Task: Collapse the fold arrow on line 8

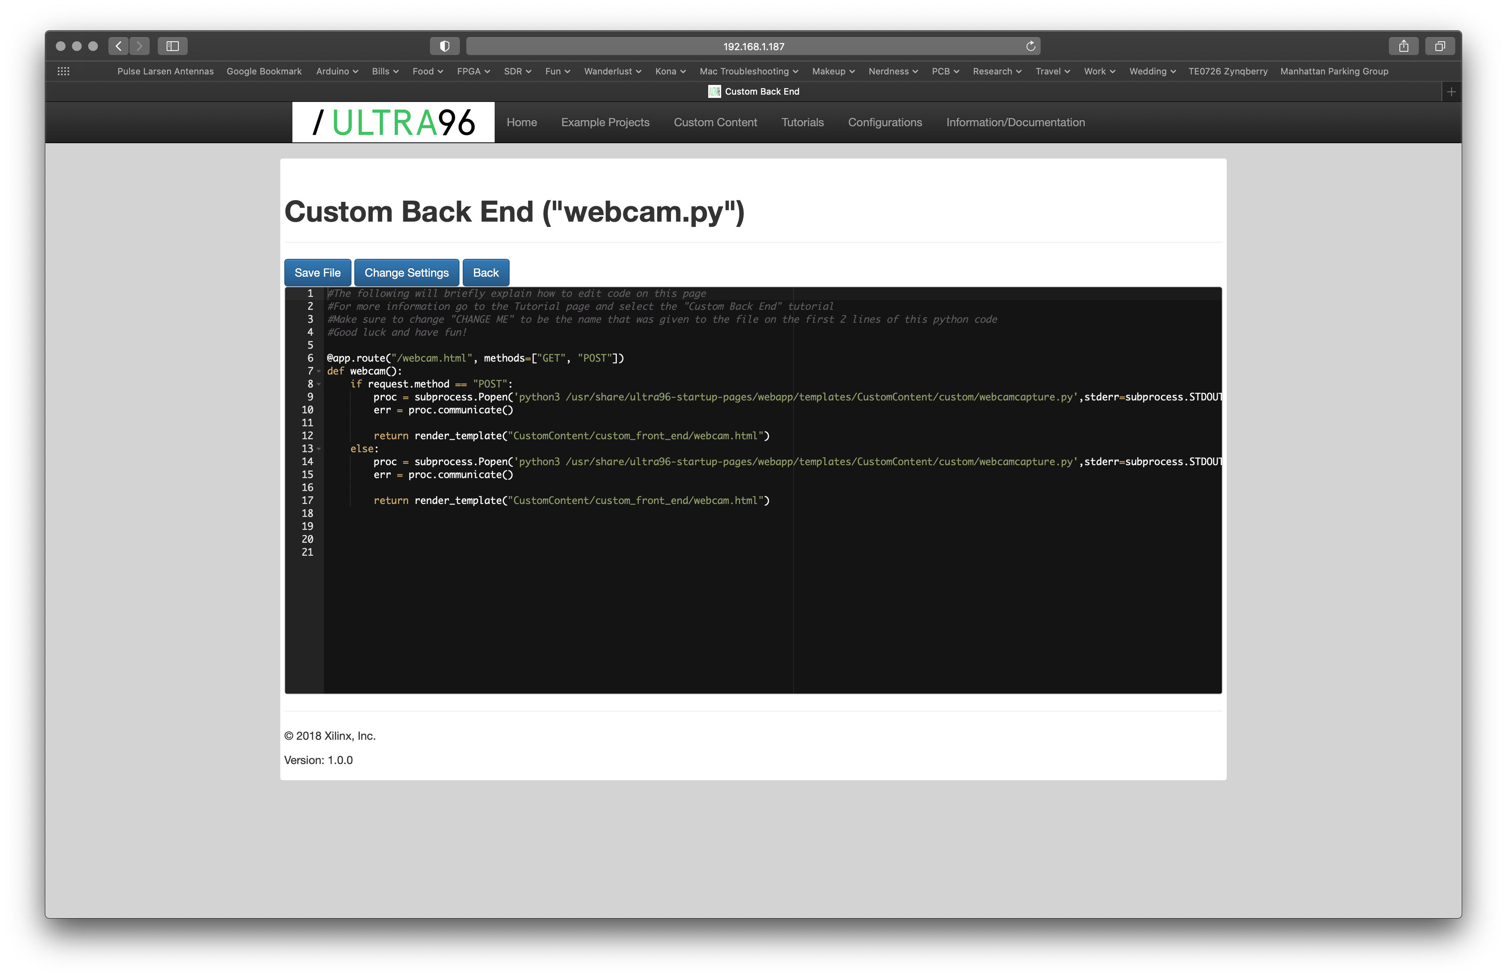Action: click(319, 384)
